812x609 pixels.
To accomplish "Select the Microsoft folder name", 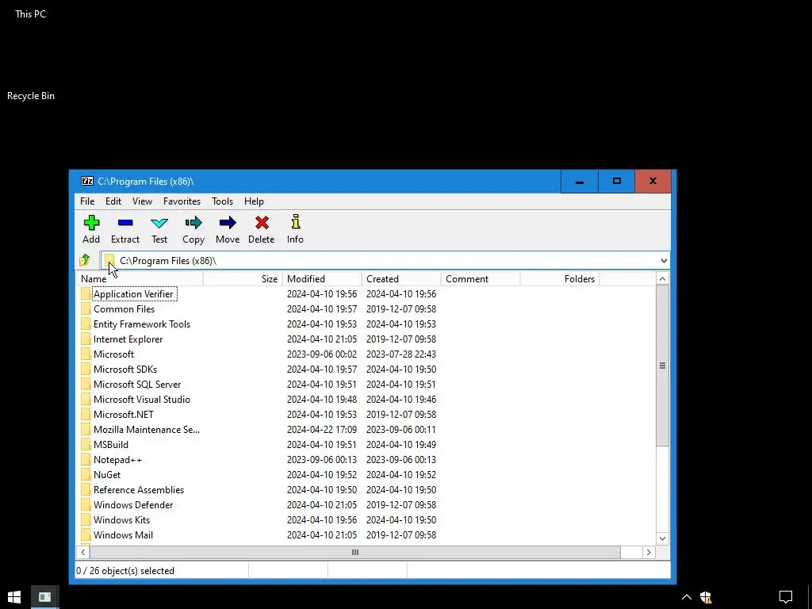I will [x=113, y=354].
